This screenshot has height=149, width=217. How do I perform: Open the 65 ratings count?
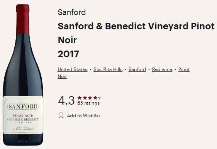click(x=88, y=103)
